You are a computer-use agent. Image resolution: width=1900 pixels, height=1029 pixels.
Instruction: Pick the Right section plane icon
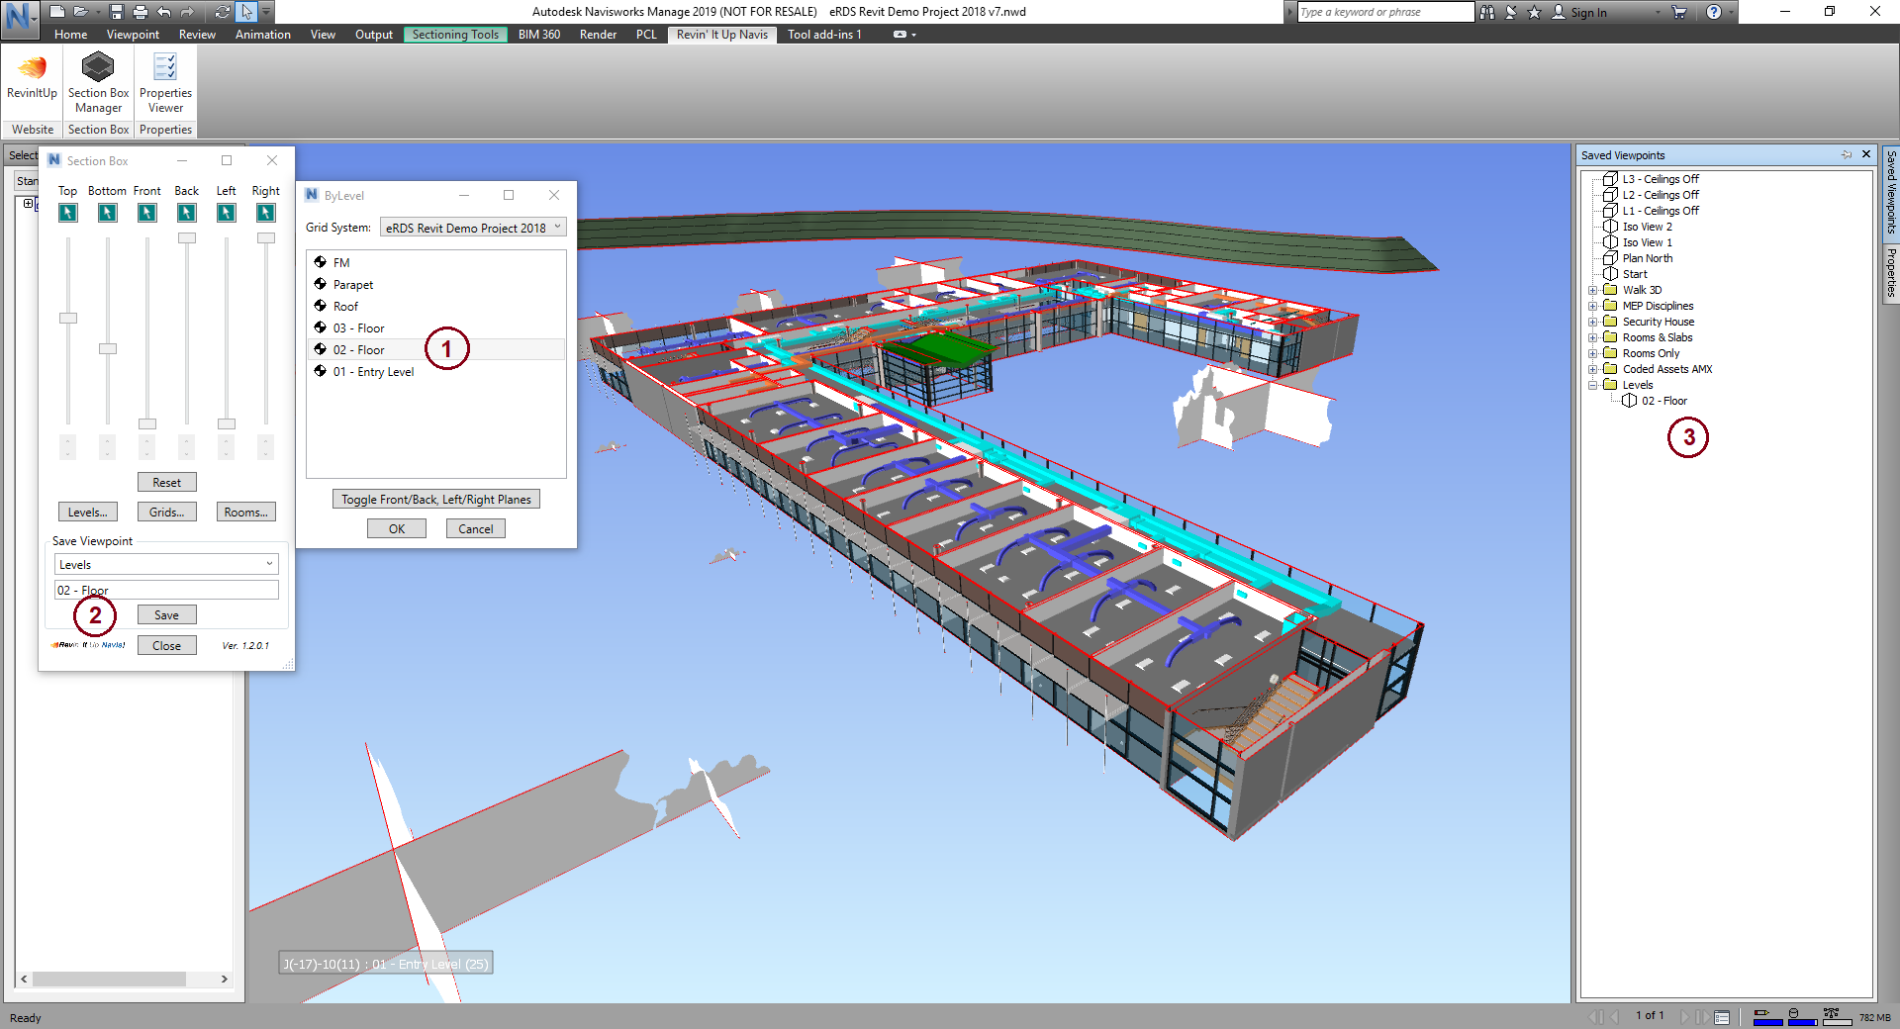[265, 213]
